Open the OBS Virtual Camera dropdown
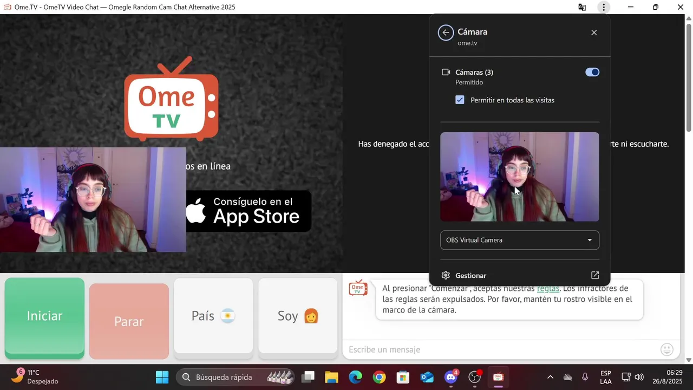The image size is (693, 390). point(520,240)
